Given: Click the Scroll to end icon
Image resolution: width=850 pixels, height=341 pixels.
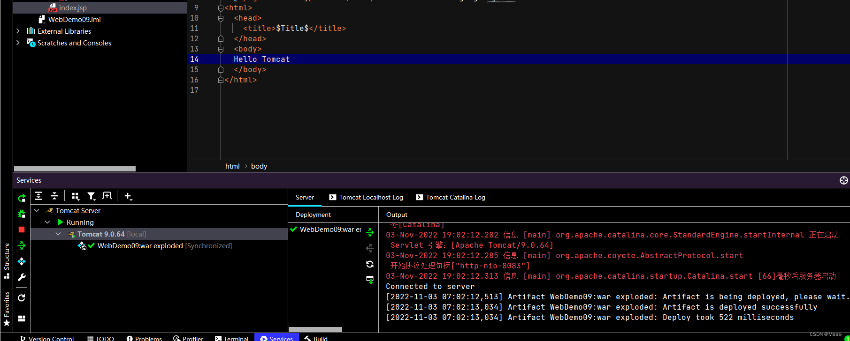Looking at the screenshot, I should (x=370, y=280).
